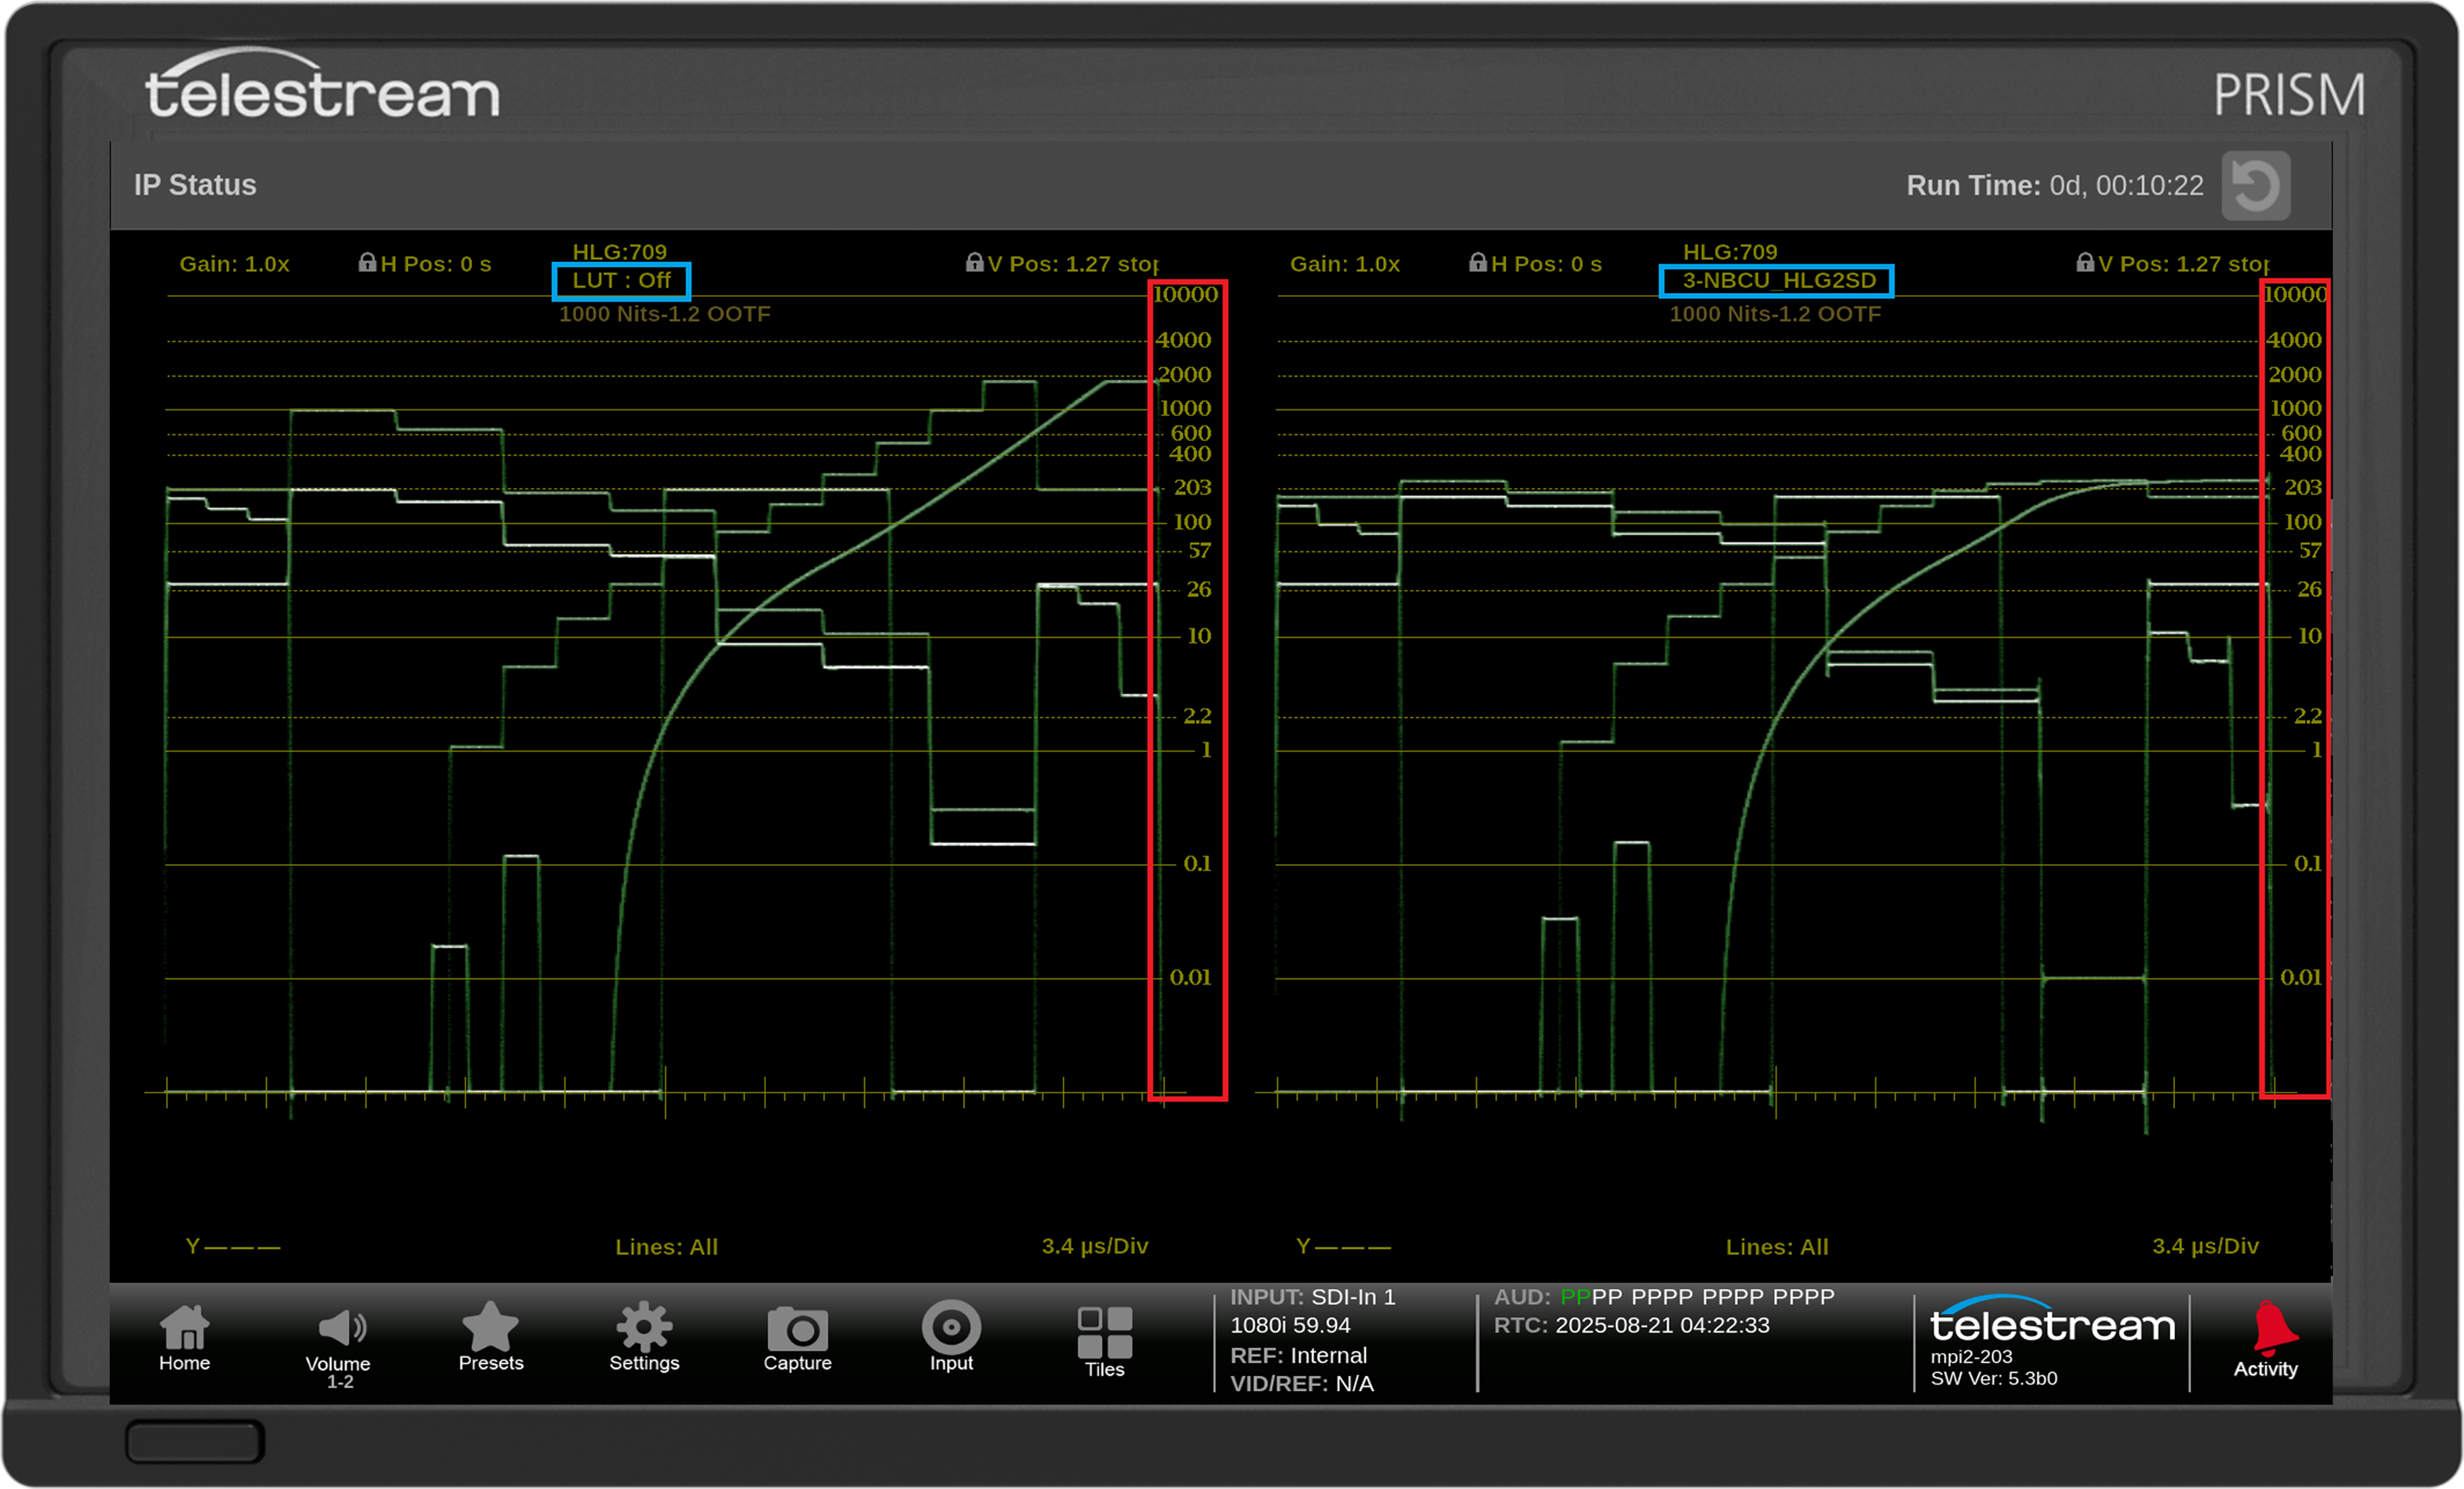Toggle the left waveform V Pos lock
The width and height of the screenshot is (2464, 1489).
coord(974,263)
